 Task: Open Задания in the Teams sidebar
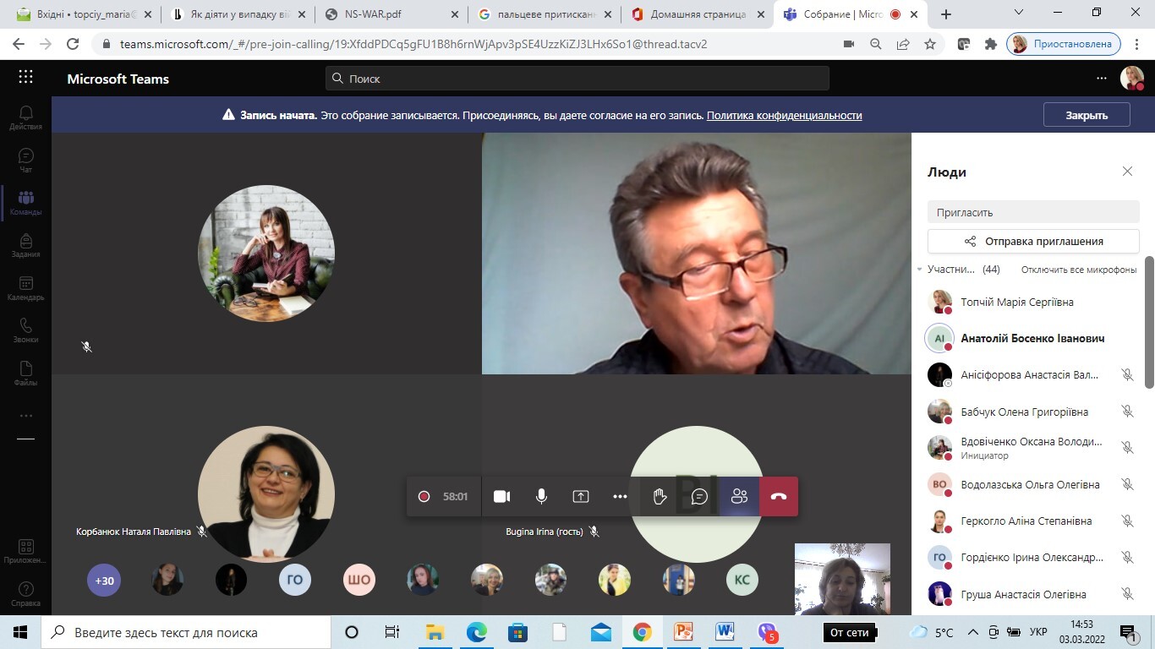(x=25, y=245)
